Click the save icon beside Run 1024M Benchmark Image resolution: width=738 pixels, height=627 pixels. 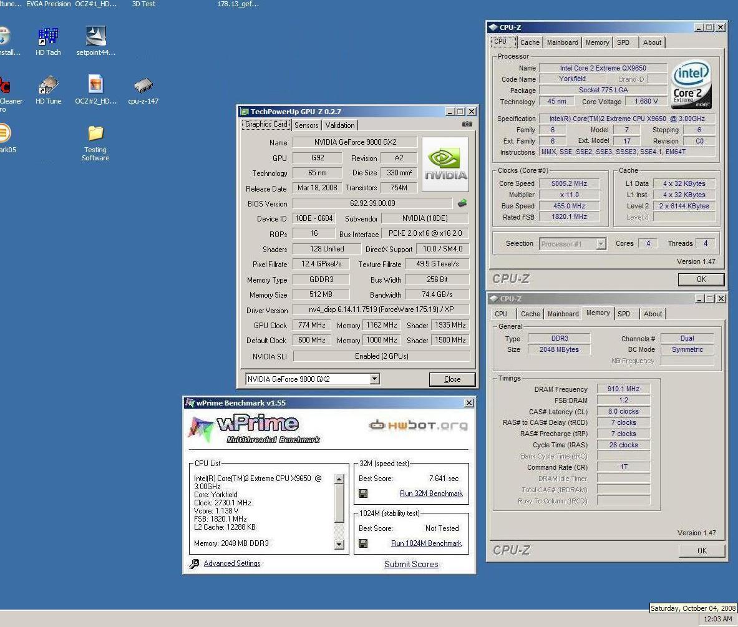[x=363, y=543]
